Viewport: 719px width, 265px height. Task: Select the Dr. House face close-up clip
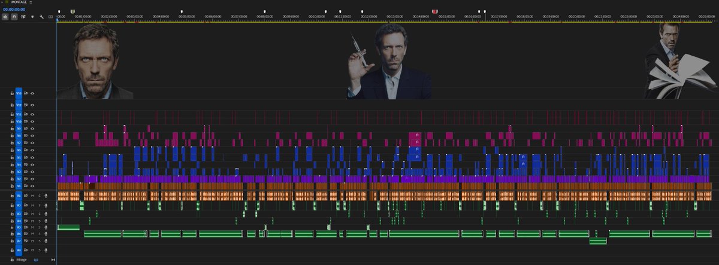click(x=95, y=62)
